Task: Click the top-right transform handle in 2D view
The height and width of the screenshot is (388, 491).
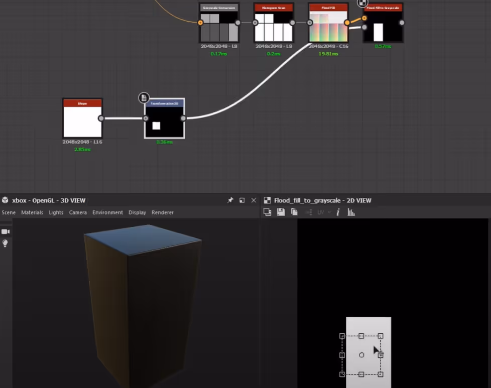Action: [381, 336]
